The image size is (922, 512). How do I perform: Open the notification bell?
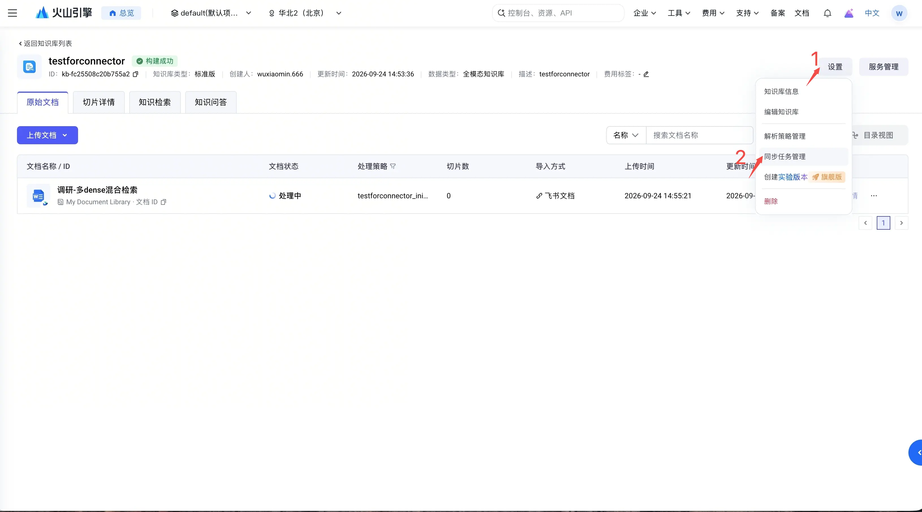[827, 13]
